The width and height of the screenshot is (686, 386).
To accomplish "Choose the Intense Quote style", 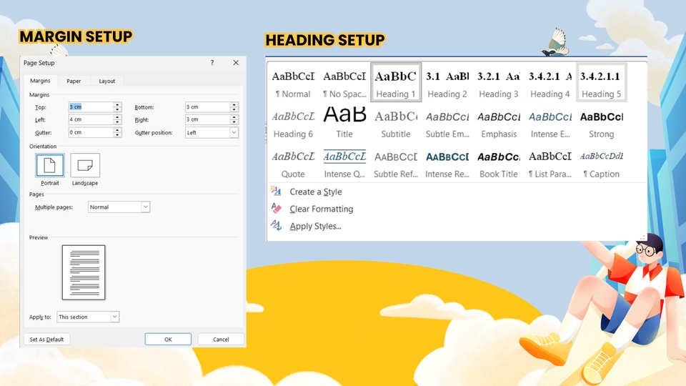I will pos(344,163).
